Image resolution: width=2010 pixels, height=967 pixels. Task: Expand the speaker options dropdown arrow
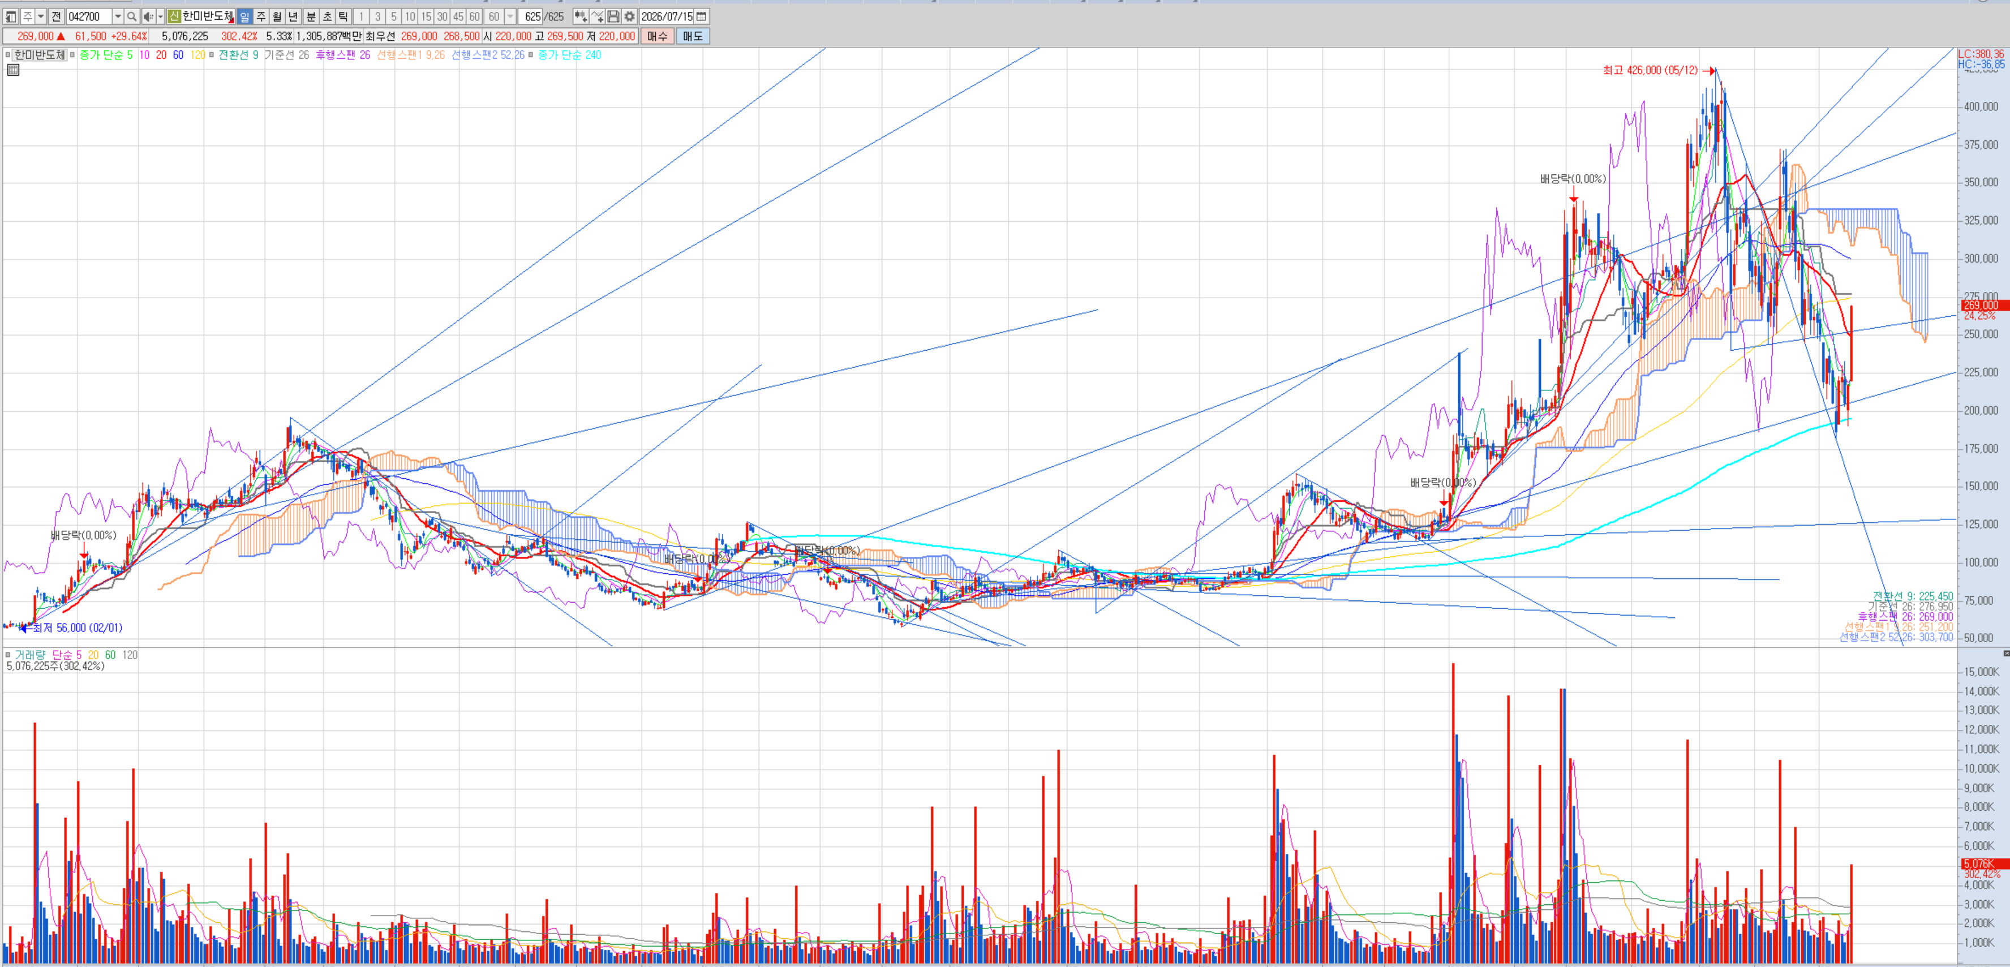coord(160,16)
